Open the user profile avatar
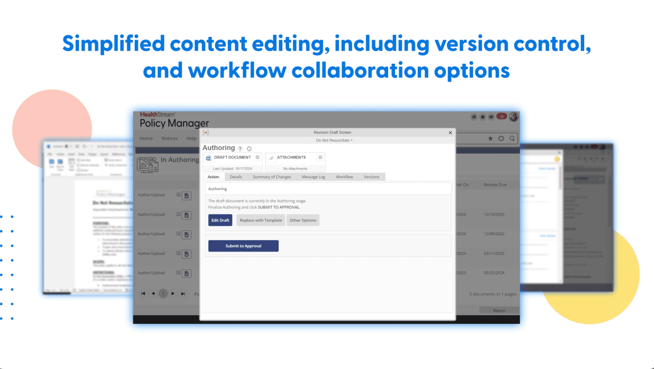This screenshot has width=654, height=369. 514,117
